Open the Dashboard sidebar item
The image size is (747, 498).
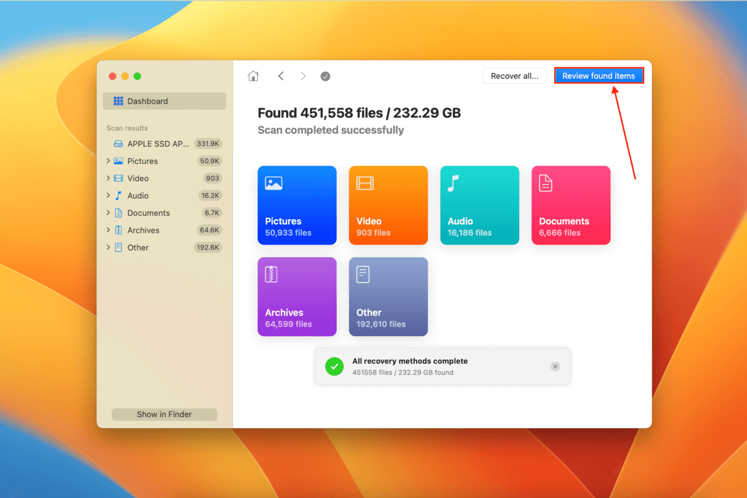coord(164,101)
